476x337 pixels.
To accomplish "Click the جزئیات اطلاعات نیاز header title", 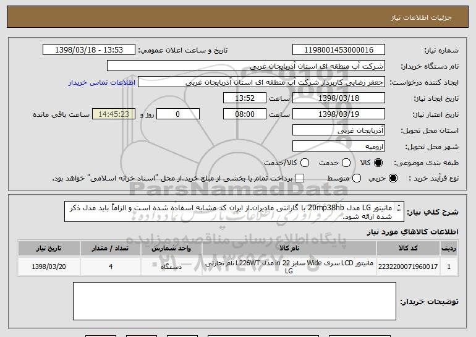I will (x=422, y=17).
